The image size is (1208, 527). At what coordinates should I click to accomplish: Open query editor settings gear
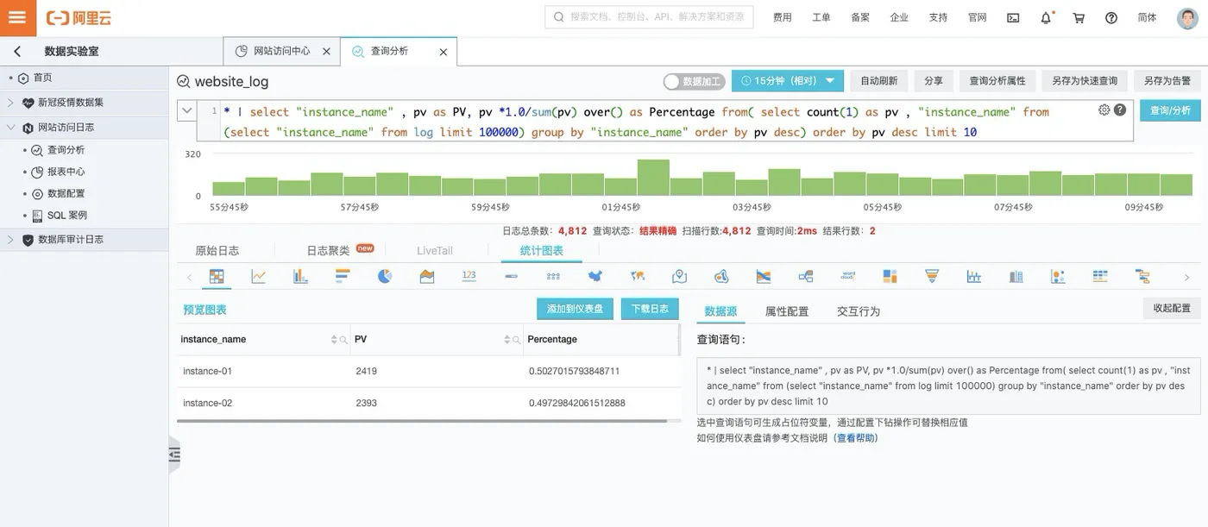[1104, 110]
